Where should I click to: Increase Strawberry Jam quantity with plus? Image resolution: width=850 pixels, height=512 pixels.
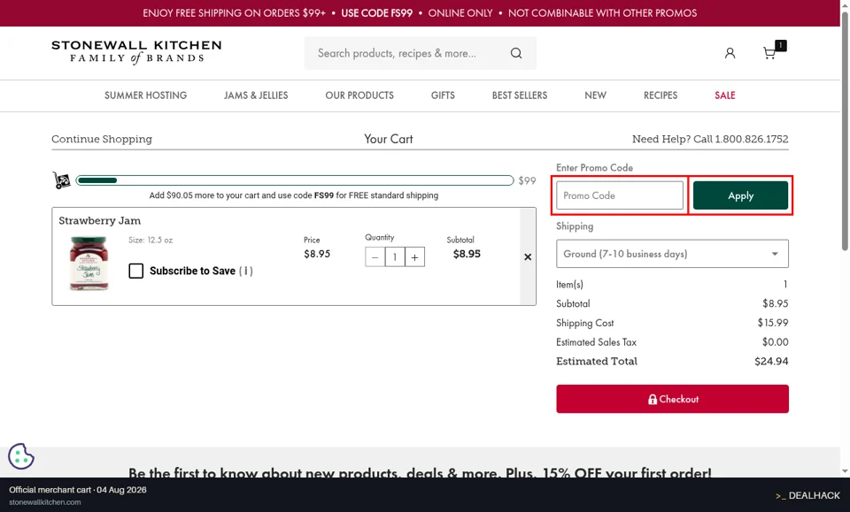coord(414,257)
